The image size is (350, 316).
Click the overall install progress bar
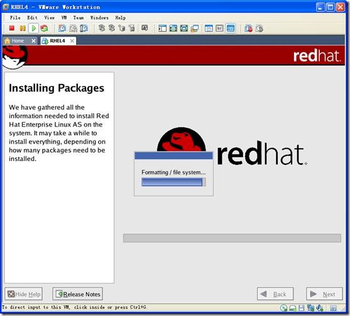coord(232,238)
